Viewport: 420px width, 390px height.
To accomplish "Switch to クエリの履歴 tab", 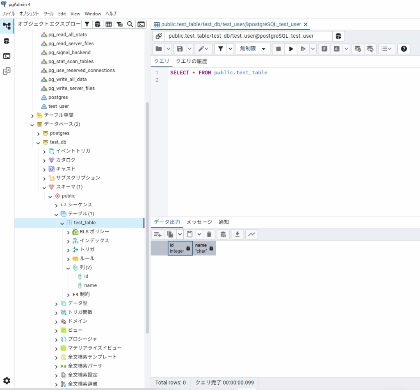I will click(191, 62).
